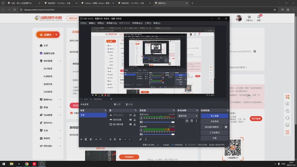Click the user avatar in Douyu header
297x167 pixels.
tap(239, 18)
